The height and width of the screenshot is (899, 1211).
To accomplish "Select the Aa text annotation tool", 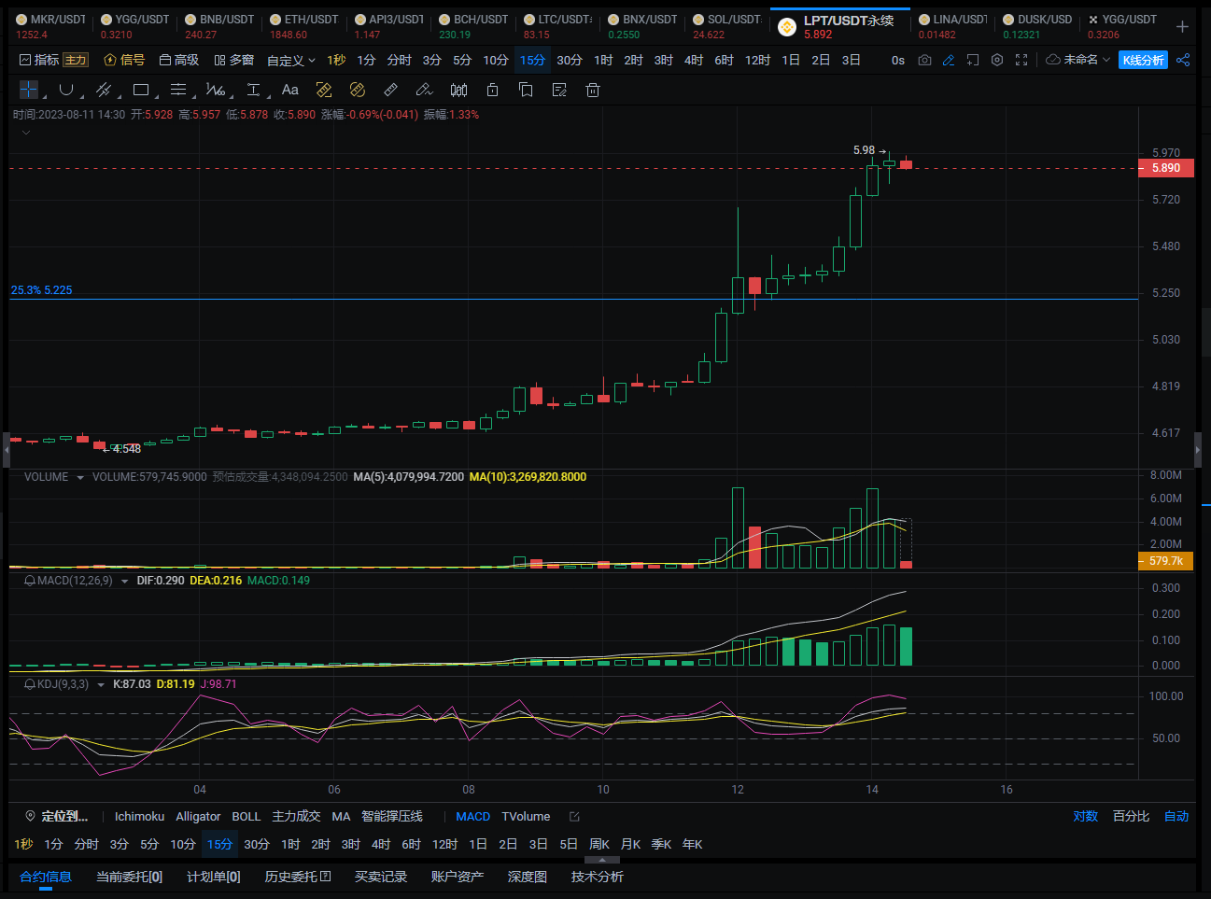I will 290,90.
